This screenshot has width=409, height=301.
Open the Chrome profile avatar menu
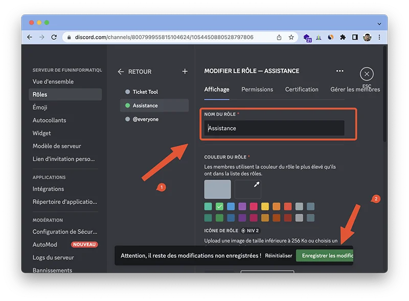pyautogui.click(x=366, y=37)
